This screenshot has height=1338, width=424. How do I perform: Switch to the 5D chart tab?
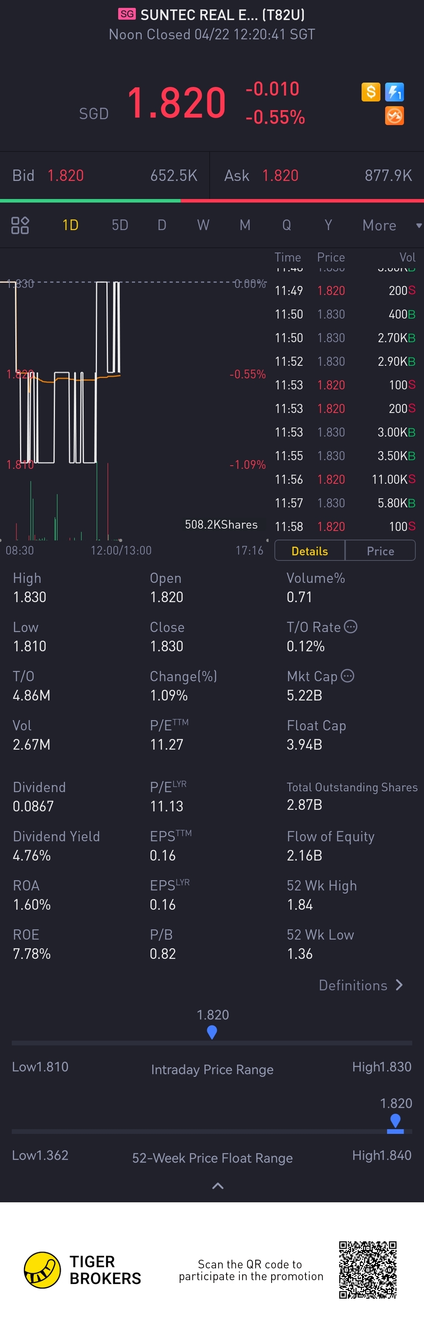(120, 225)
